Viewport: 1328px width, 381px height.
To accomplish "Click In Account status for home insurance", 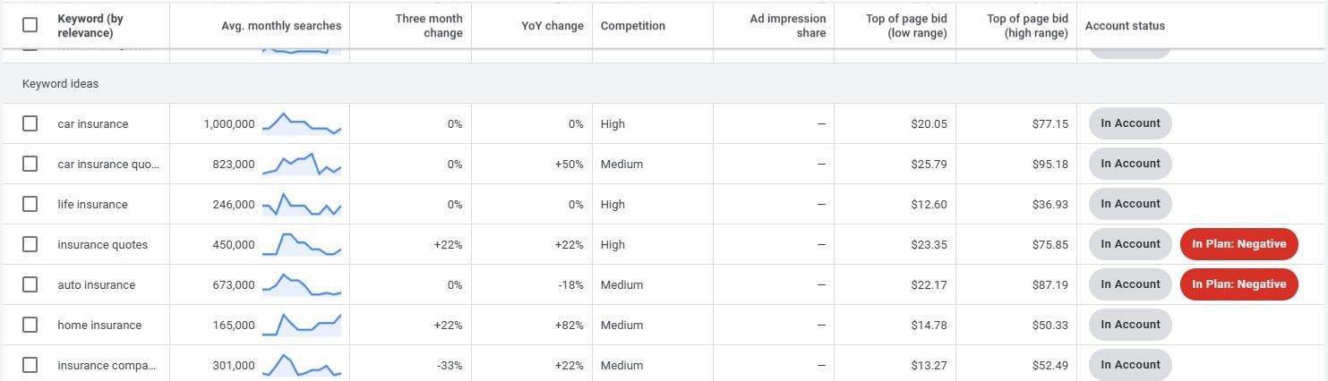I will tap(1130, 325).
